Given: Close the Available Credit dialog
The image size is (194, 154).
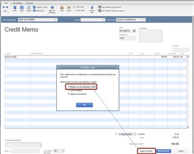Looking at the screenshot, I should pos(117,67).
